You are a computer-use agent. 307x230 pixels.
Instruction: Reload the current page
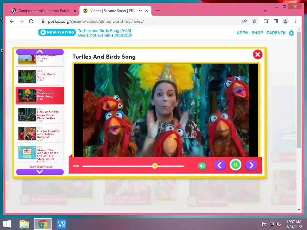(x=31, y=21)
